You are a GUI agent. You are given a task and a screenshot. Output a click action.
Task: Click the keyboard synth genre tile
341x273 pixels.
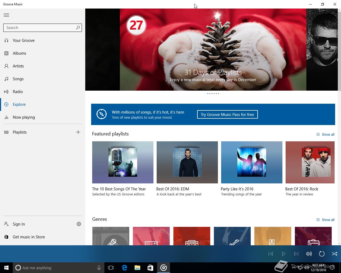point(151,236)
